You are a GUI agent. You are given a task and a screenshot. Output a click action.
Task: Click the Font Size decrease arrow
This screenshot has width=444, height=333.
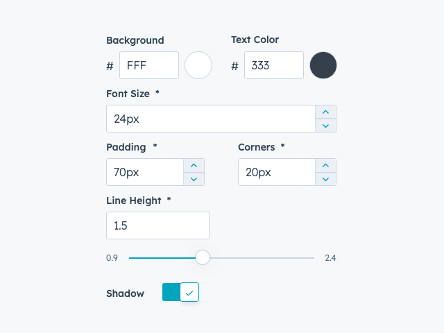pos(325,126)
